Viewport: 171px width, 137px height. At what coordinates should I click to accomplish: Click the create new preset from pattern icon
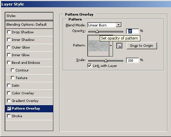119,46
